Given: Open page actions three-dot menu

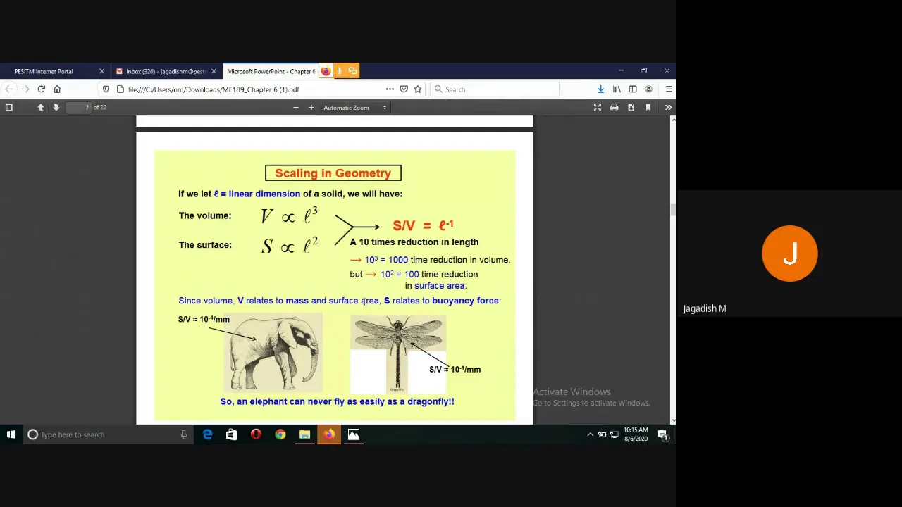Looking at the screenshot, I should click(389, 89).
